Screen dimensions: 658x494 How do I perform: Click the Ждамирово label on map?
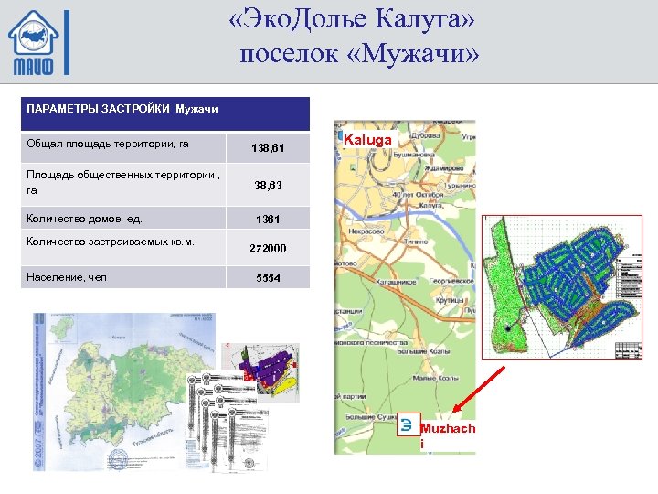coord(444,168)
